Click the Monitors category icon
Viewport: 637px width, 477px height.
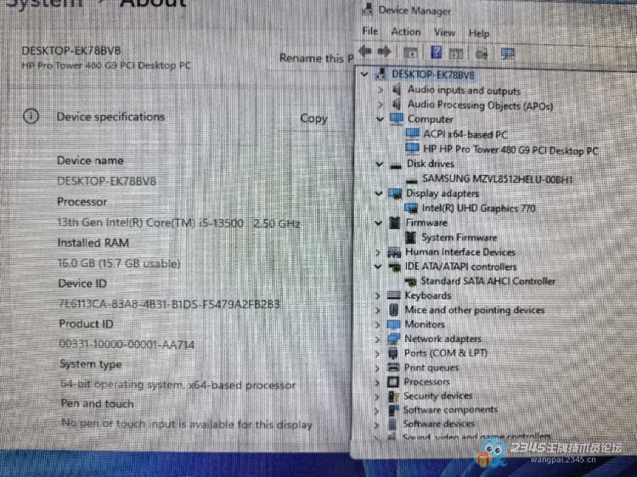click(x=393, y=324)
